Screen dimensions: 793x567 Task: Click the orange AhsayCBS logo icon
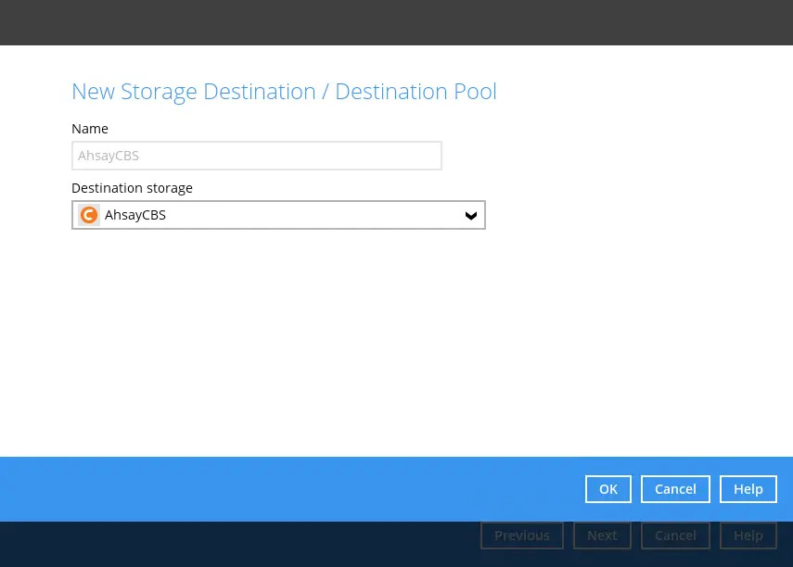[x=89, y=215]
